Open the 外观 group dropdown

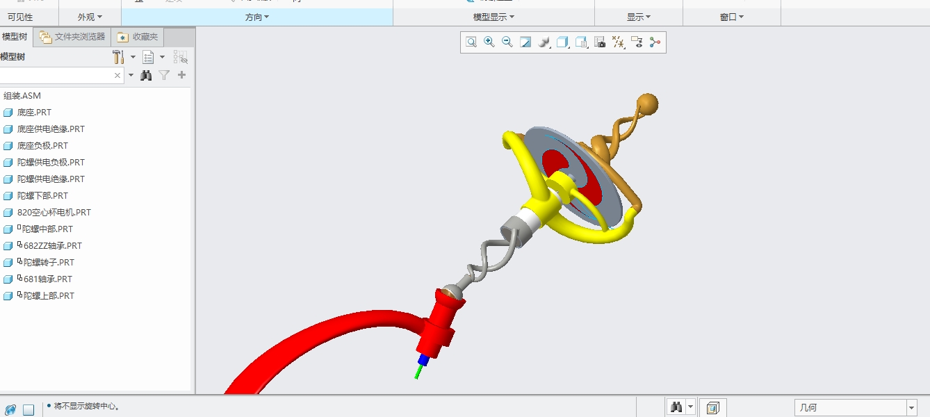(90, 17)
